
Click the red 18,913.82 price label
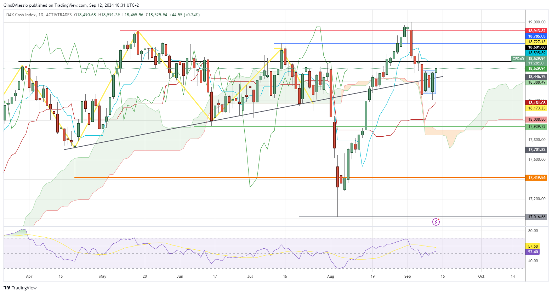pos(537,31)
